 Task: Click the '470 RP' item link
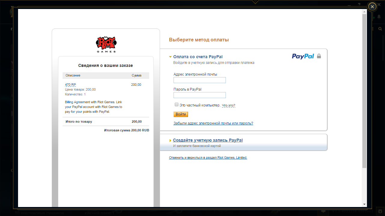click(70, 85)
